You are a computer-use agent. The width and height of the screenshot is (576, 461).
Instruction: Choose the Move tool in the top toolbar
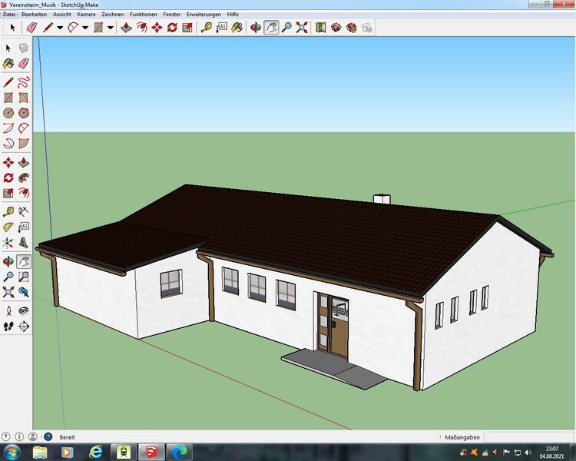pos(157,28)
